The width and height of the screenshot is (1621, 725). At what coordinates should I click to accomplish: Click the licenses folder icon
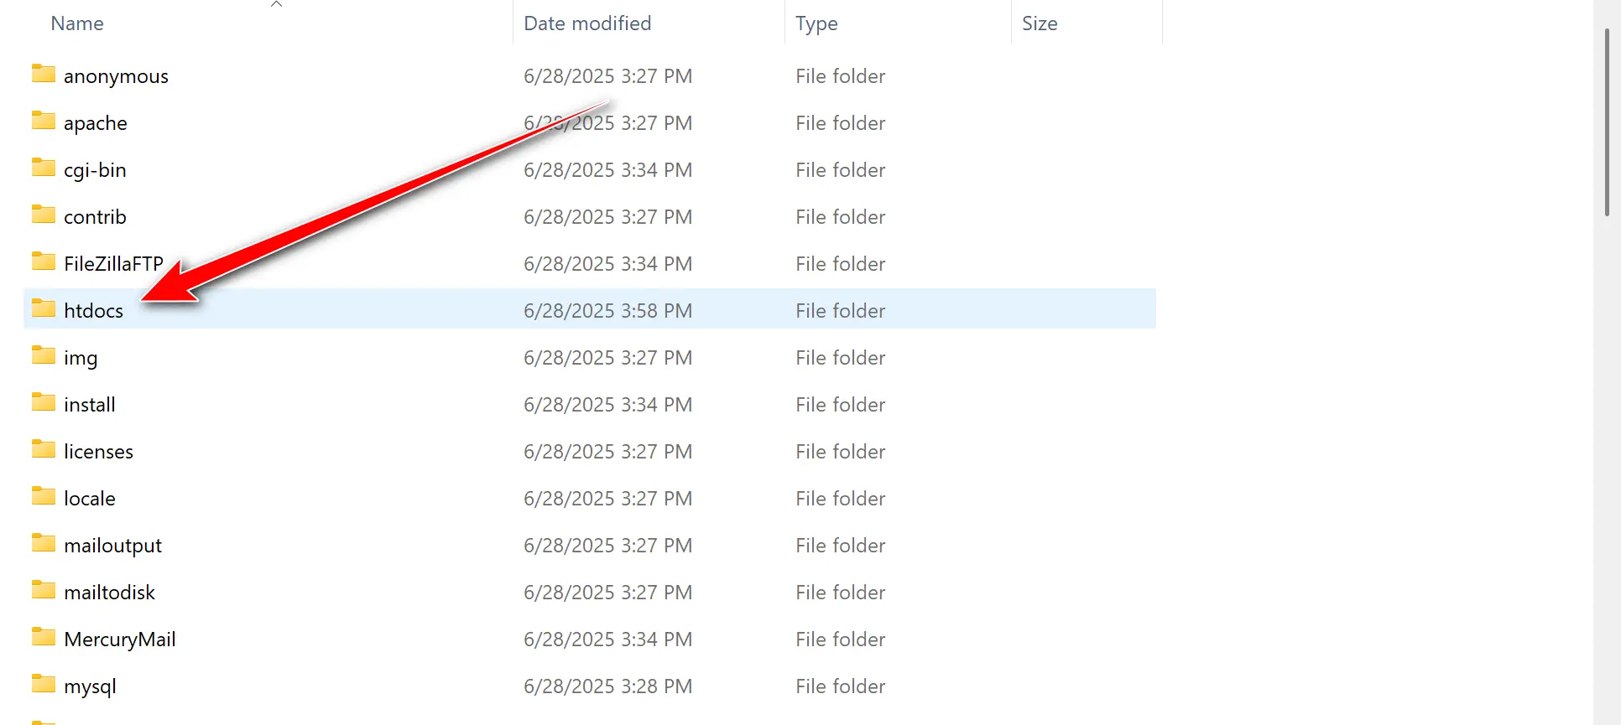pyautogui.click(x=44, y=450)
